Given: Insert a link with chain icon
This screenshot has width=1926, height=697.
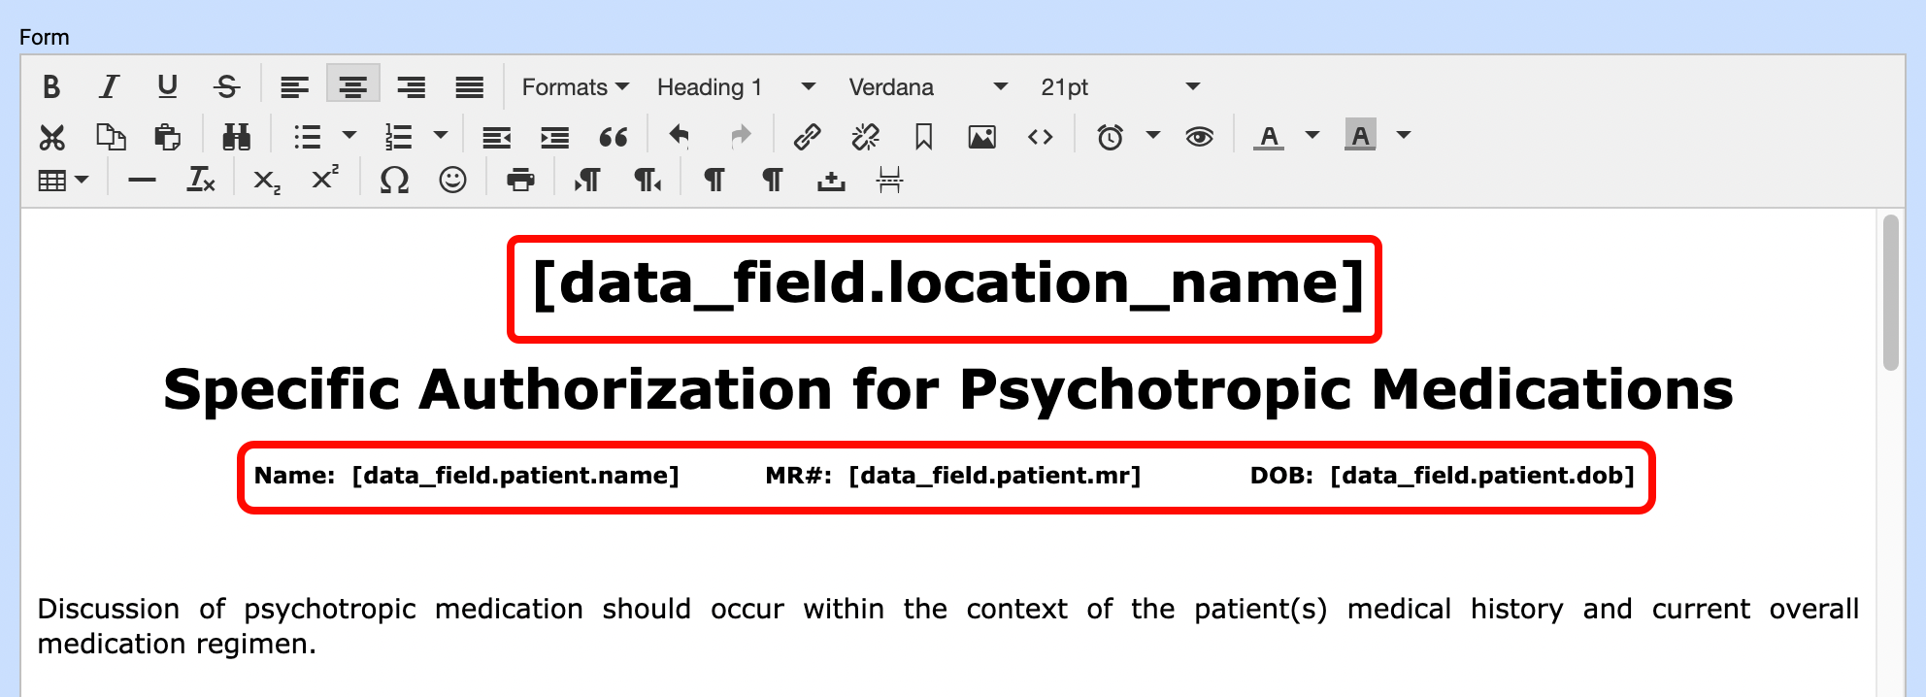Looking at the screenshot, I should point(807,137).
